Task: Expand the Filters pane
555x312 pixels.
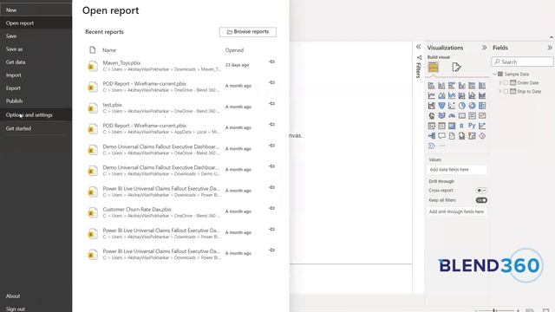Action: [418, 47]
